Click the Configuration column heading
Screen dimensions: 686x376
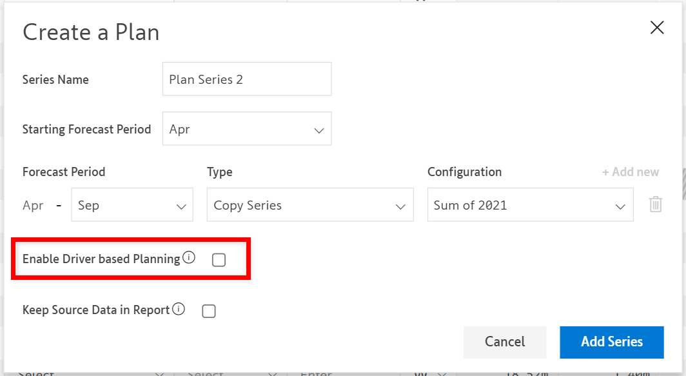tap(464, 172)
